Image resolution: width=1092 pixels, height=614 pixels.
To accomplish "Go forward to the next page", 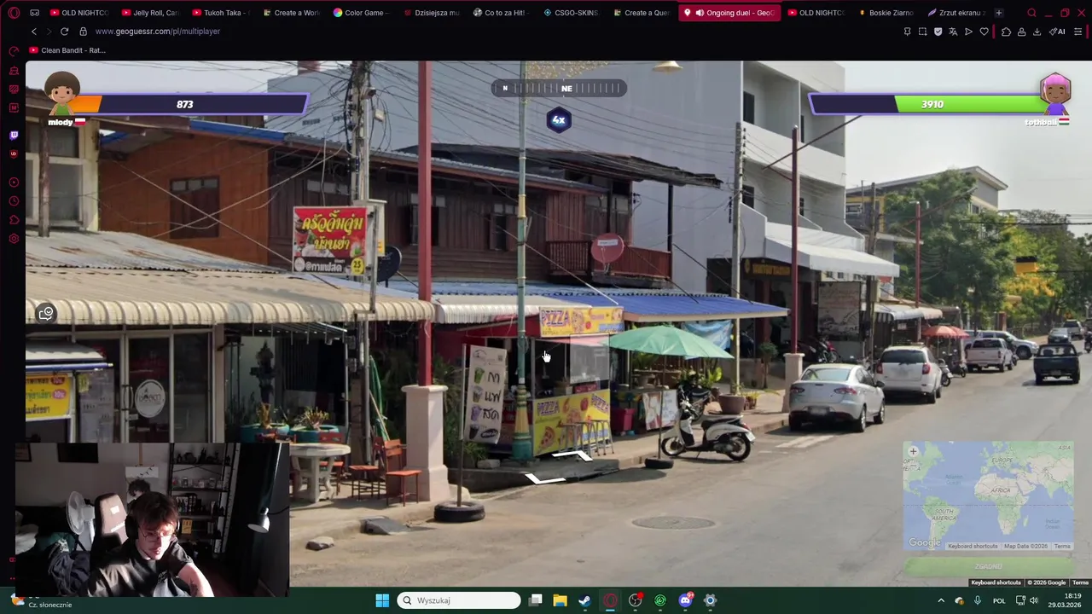I will [49, 32].
